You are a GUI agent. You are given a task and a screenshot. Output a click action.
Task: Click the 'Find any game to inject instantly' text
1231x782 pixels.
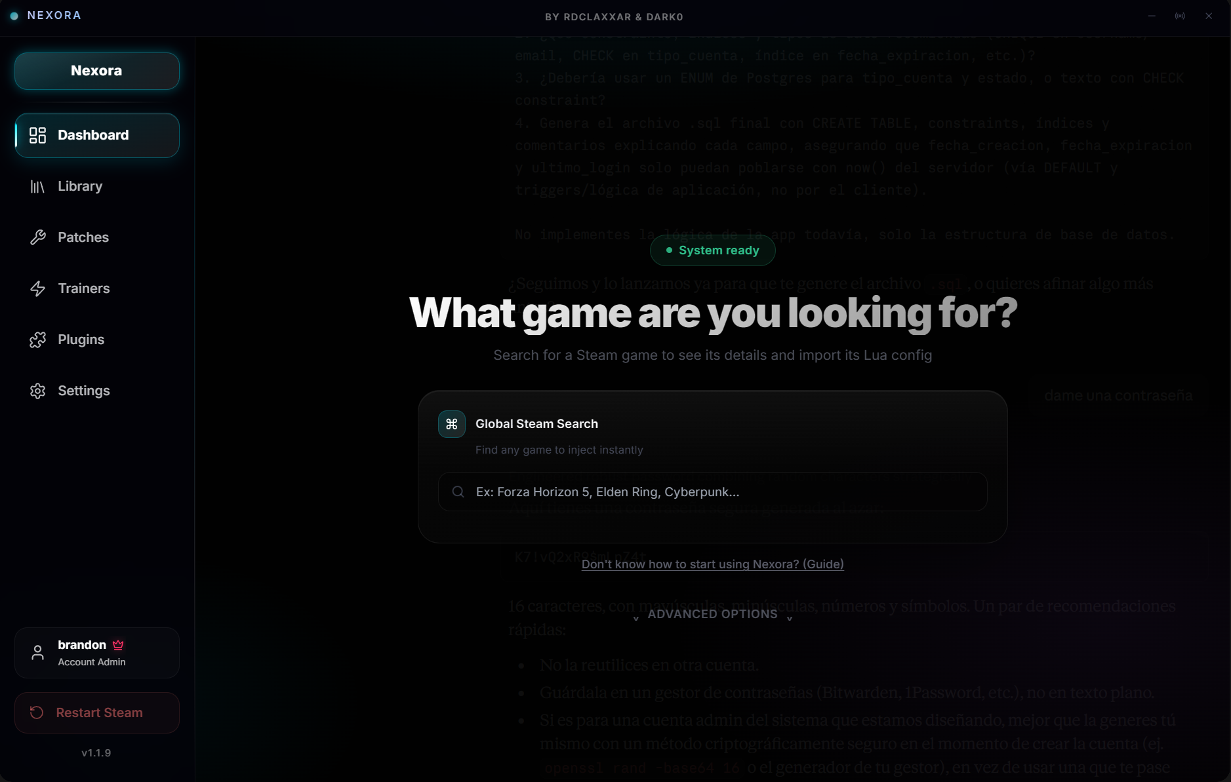559,450
